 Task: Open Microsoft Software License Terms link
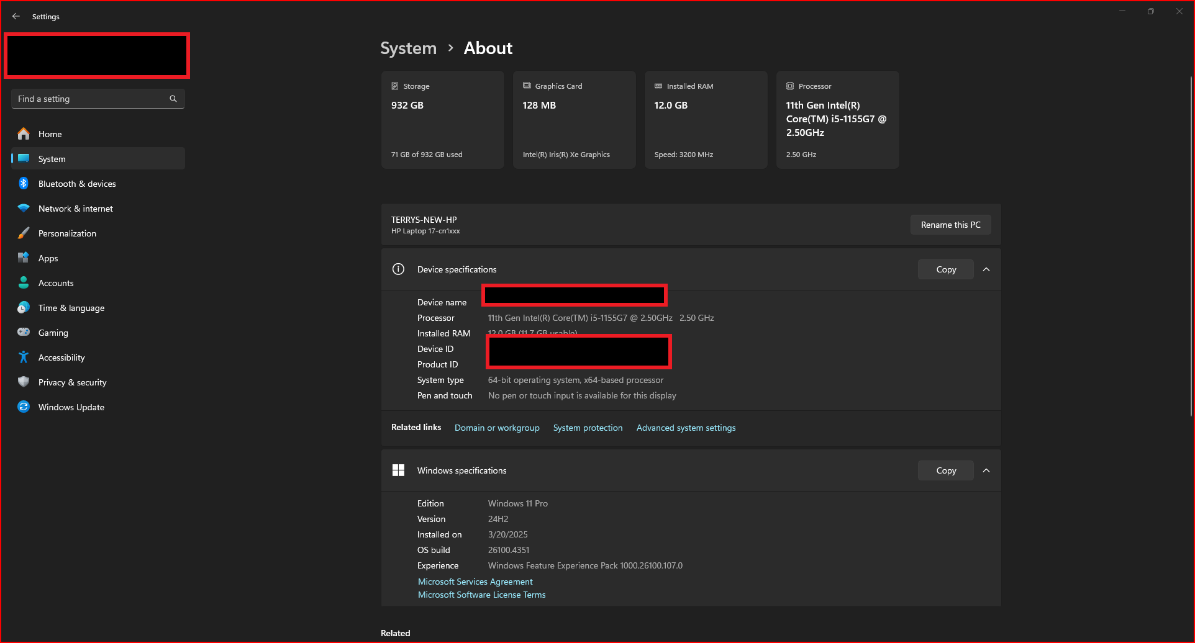point(481,595)
